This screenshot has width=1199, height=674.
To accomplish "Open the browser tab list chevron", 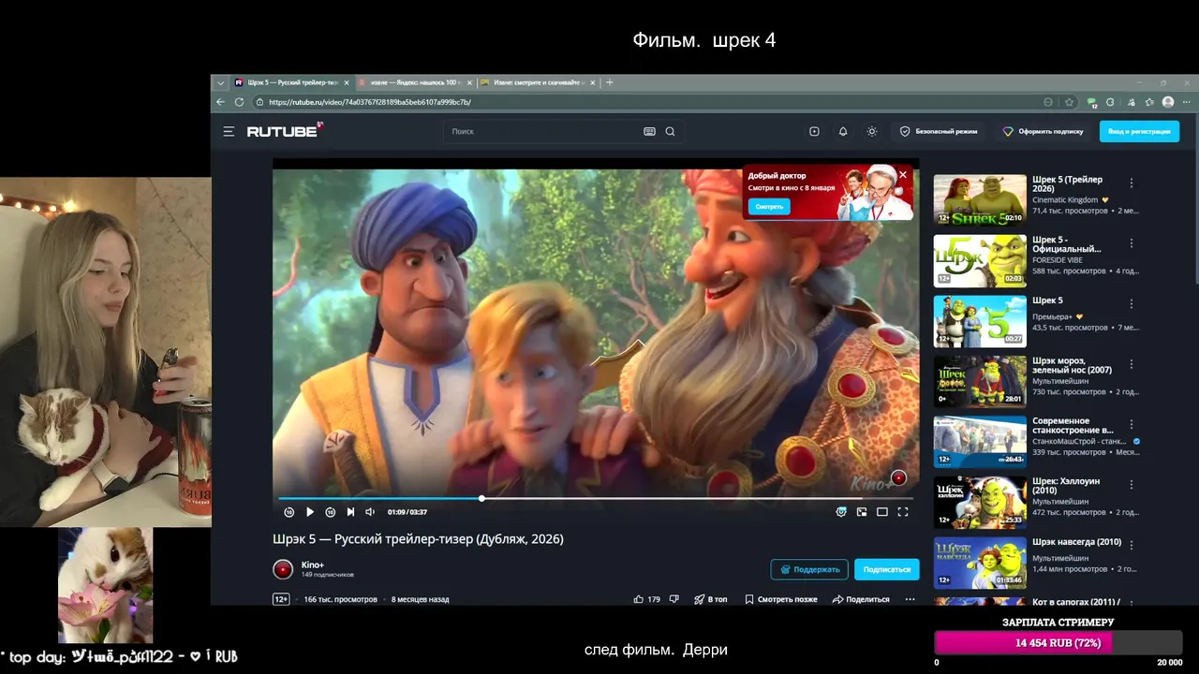I will [221, 82].
